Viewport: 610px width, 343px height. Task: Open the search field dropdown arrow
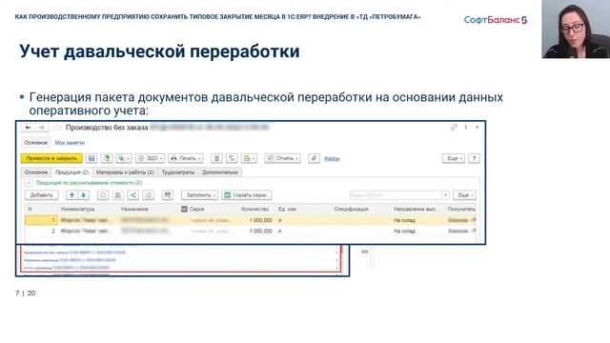pyautogui.click(x=445, y=195)
